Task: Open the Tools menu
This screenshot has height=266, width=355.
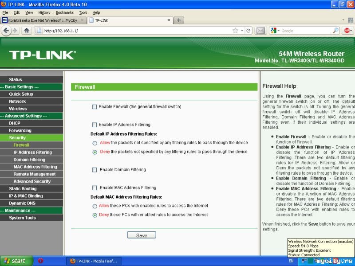Action: pyautogui.click(x=83, y=12)
